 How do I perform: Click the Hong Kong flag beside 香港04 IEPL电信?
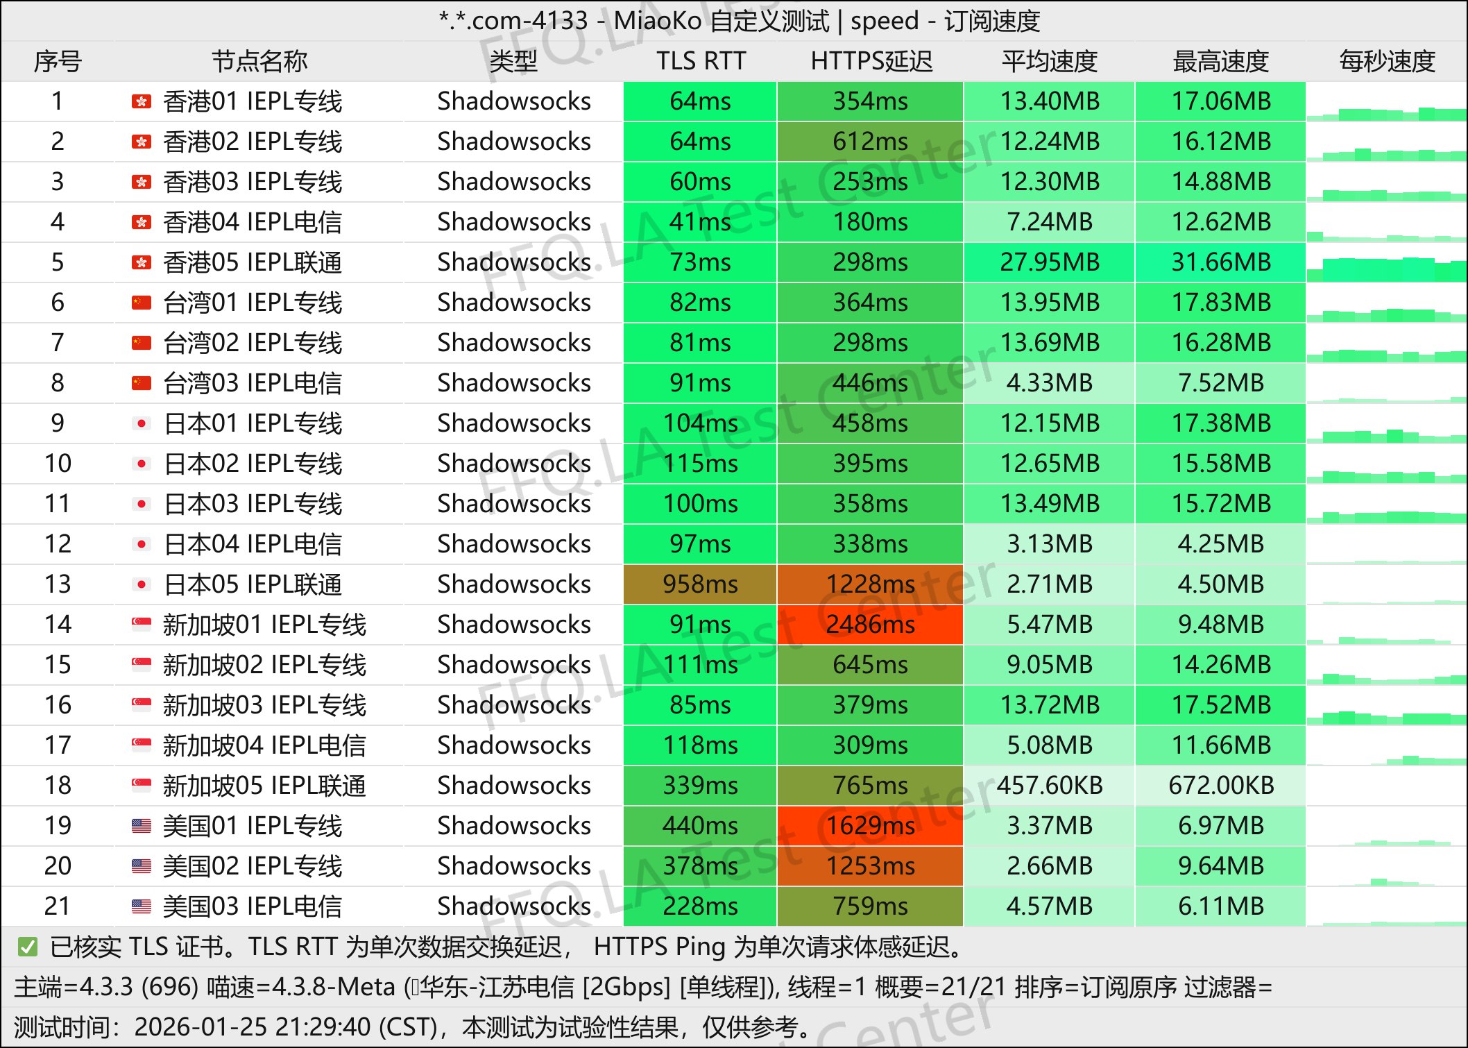(x=142, y=223)
